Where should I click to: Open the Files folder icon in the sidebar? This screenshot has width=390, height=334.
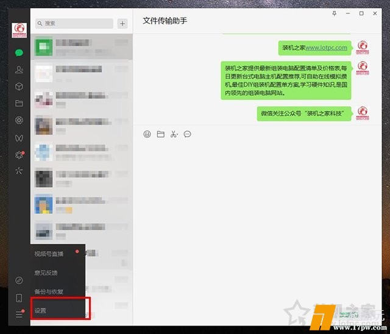pyautogui.click(x=19, y=103)
